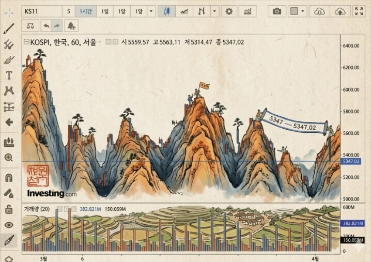Enter fullscreen mode with the arrows icon
371x262 pixels.
click(359, 11)
